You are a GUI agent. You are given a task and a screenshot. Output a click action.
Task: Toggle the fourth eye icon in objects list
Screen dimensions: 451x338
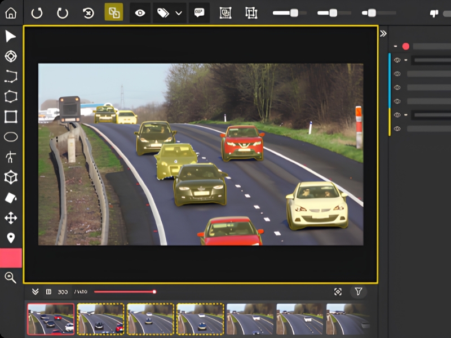[397, 101]
